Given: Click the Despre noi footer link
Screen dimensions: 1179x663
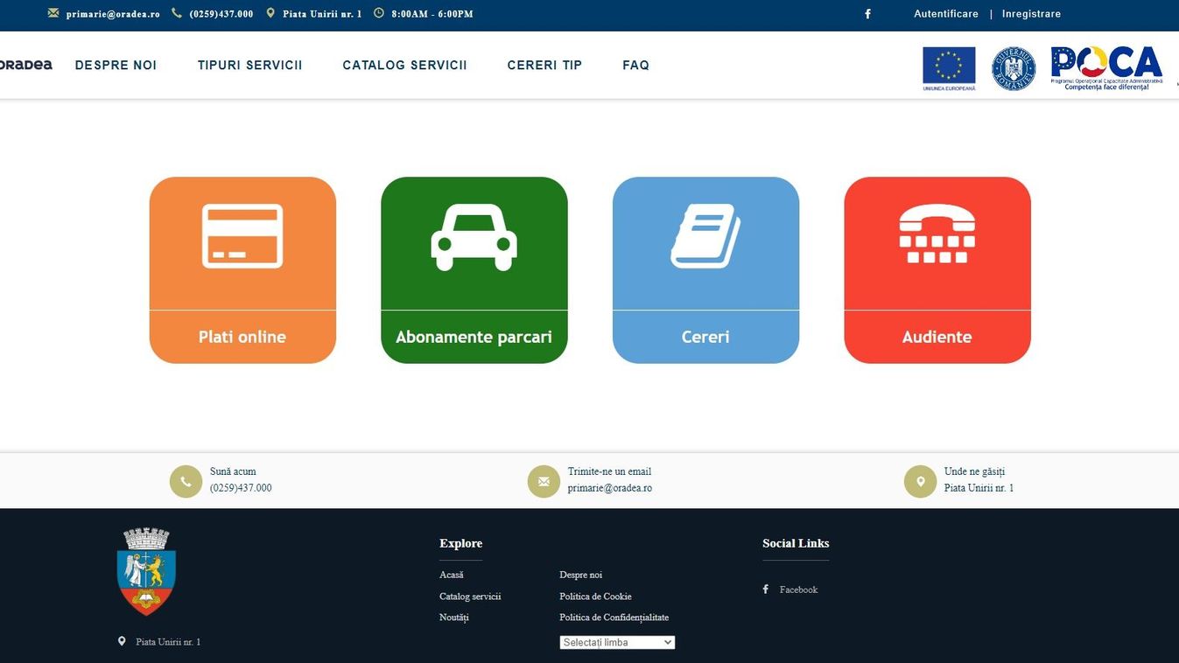Looking at the screenshot, I should pos(580,575).
